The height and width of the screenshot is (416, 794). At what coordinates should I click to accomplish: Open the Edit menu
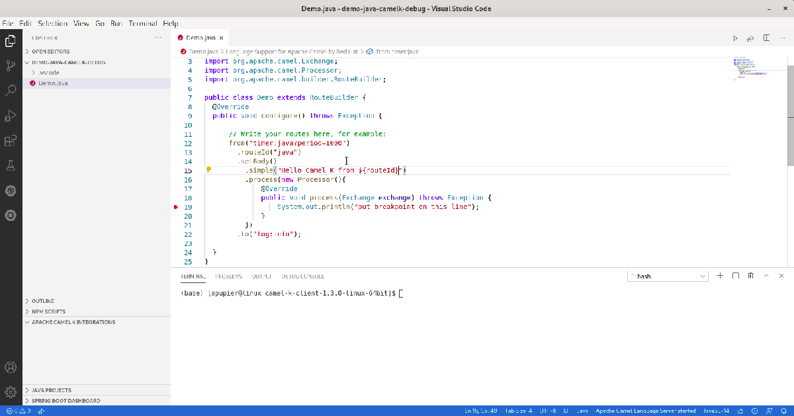pyautogui.click(x=25, y=23)
